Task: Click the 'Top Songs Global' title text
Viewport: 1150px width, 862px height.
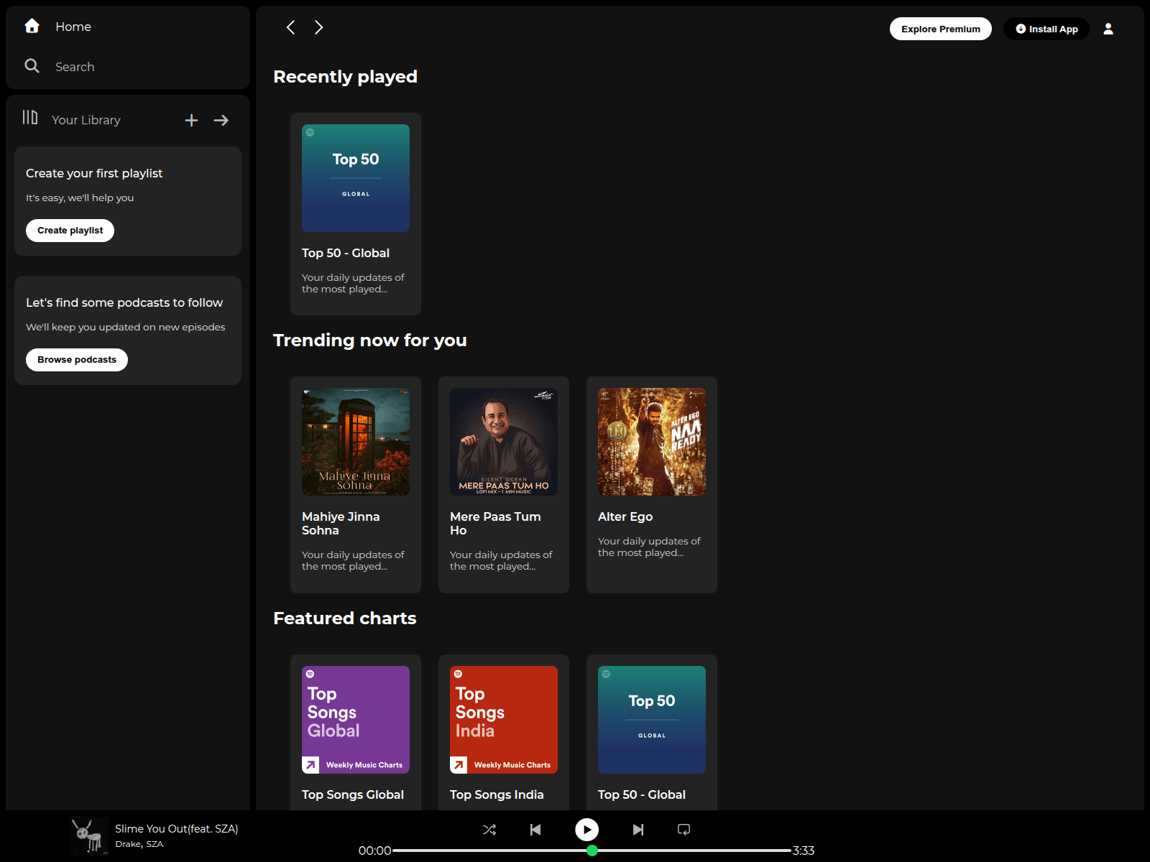Action: point(353,794)
